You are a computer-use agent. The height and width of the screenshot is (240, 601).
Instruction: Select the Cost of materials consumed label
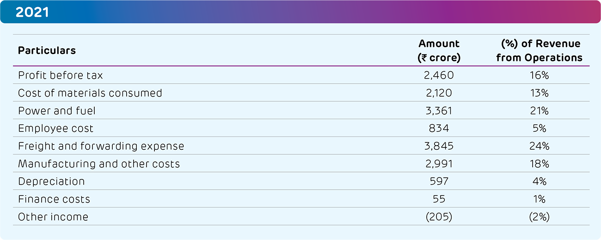(x=90, y=93)
